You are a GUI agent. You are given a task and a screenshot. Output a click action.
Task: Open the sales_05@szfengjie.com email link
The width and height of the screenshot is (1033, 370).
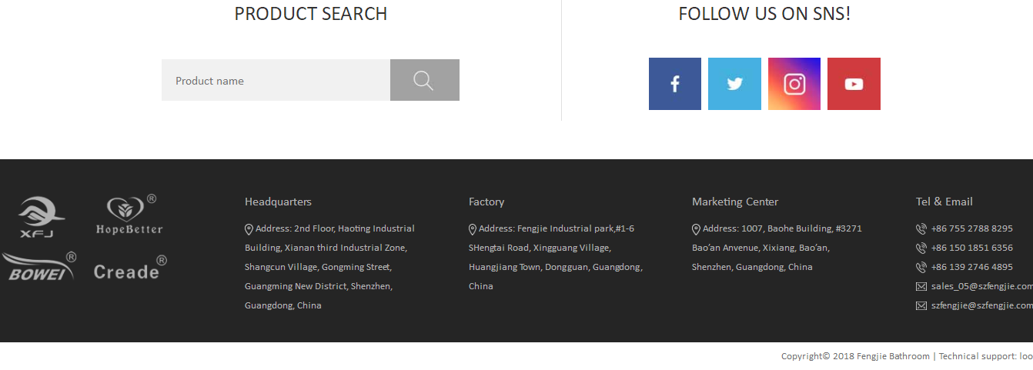coord(981,286)
